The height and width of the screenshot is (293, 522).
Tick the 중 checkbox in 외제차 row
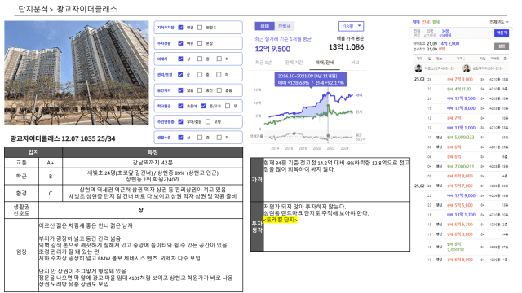click(x=200, y=59)
